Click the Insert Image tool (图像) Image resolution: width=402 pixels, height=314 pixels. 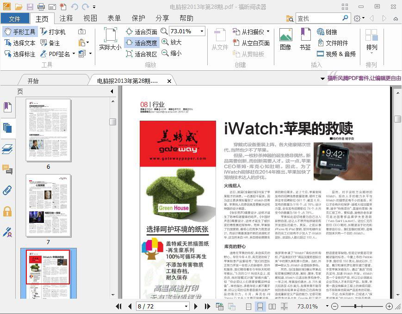click(x=285, y=37)
